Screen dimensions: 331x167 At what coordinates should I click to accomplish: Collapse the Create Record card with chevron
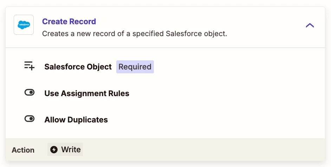[x=310, y=26]
